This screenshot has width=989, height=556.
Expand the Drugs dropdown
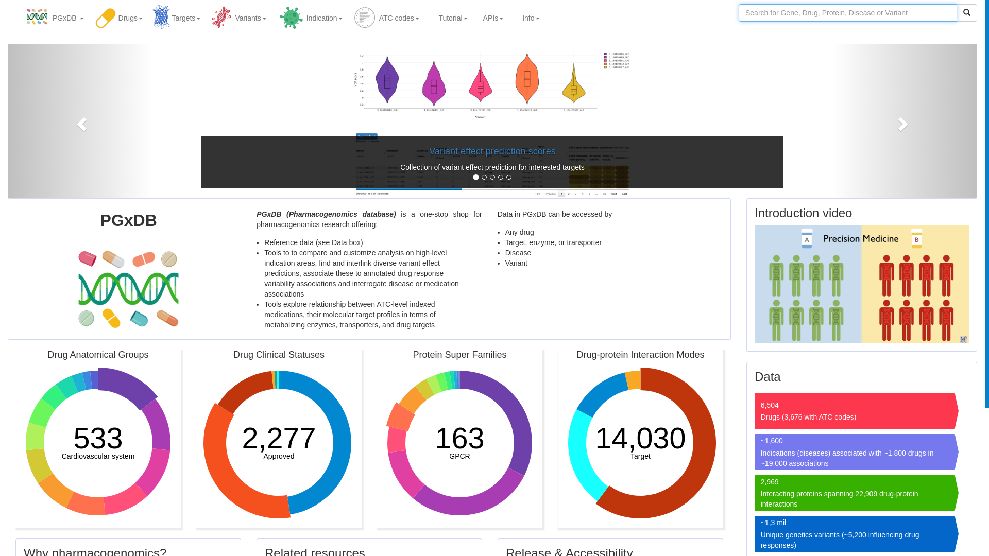130,18
